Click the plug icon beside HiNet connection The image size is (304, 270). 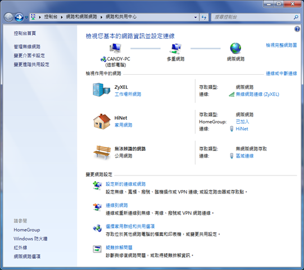(232, 129)
